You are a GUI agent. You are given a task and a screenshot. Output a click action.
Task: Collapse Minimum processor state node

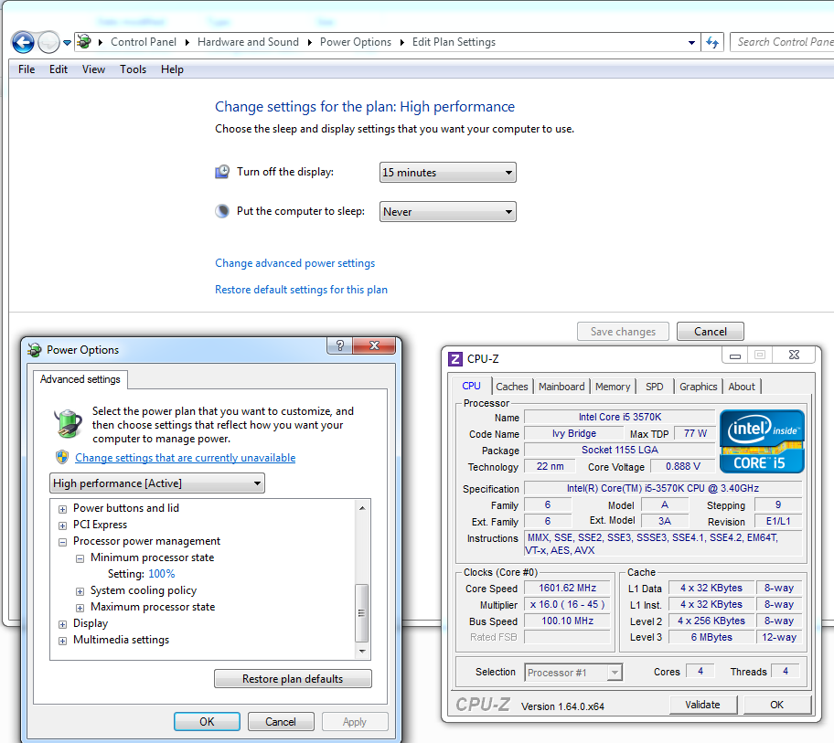click(x=80, y=558)
